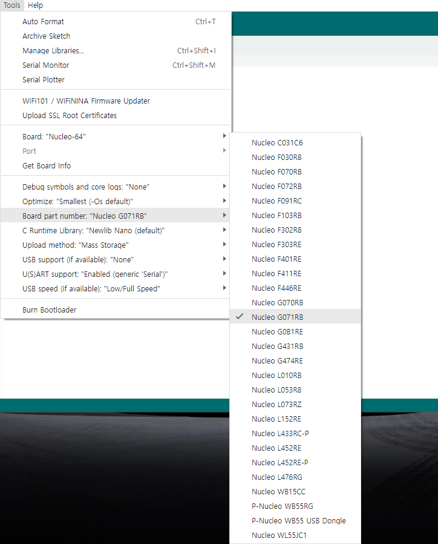Expand Board part number submenu
Screen dimensions: 438x544
116,216
